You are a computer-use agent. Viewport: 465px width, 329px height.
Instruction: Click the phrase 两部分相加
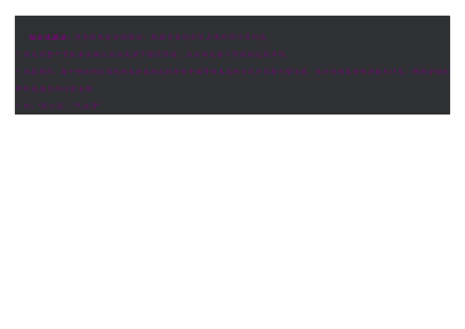click(x=431, y=72)
